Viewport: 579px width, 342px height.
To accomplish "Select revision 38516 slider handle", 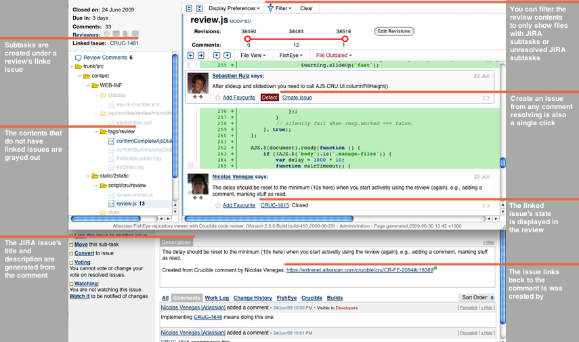I will click(345, 39).
